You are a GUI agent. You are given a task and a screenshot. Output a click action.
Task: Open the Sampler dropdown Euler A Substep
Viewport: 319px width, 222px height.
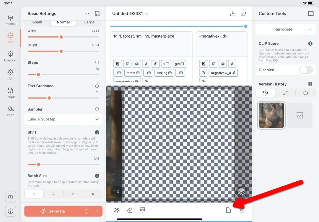(63, 119)
